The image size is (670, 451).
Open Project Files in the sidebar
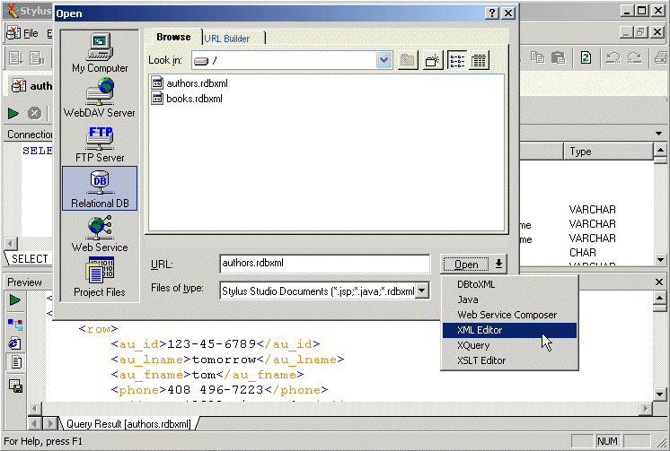pos(100,278)
